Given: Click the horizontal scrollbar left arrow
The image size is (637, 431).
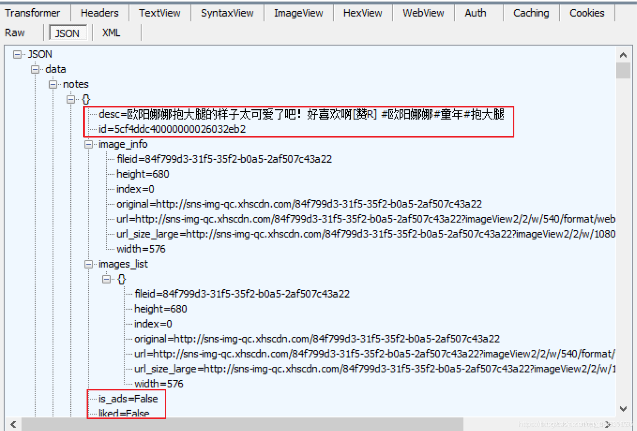Looking at the screenshot, I should coord(14,424).
